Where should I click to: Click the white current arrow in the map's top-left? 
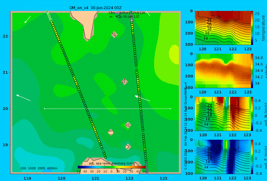28,19
